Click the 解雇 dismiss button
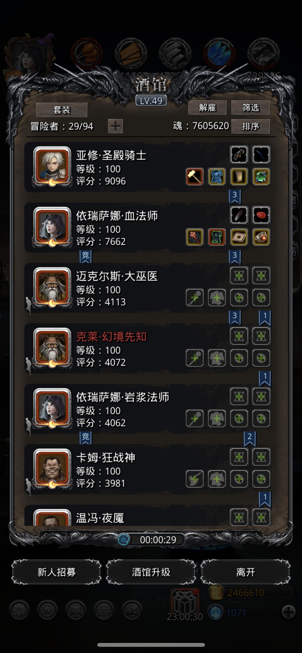The width and height of the screenshot is (302, 653). (x=207, y=108)
